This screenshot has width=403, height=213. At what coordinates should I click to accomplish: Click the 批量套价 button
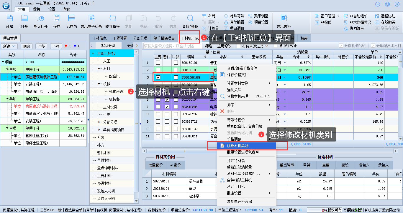point(156,165)
